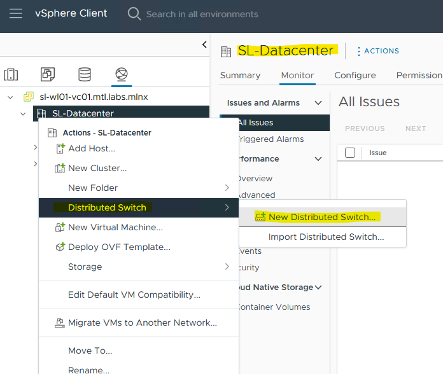Click the New Distributed Switch icon
Screen dimensions: 443x374
point(260,217)
